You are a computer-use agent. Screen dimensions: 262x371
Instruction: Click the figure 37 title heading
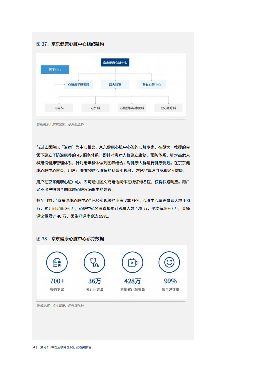(x=70, y=44)
